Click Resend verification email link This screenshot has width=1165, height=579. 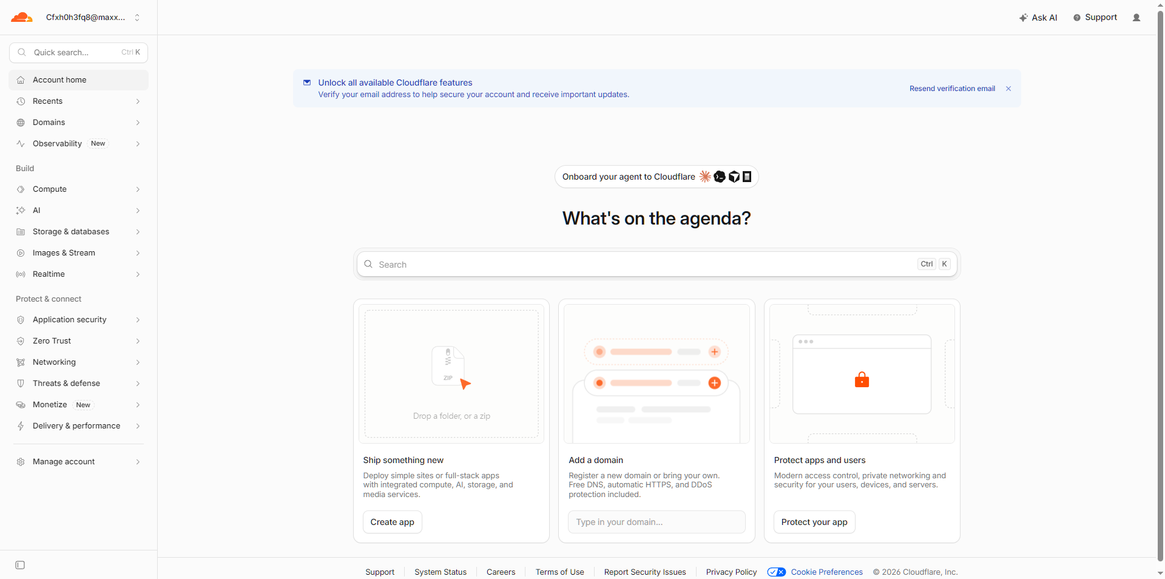pyautogui.click(x=952, y=89)
